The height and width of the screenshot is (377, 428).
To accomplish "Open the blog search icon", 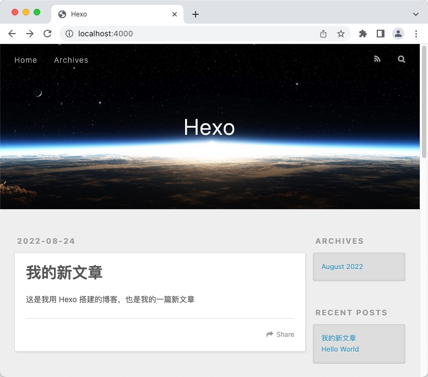I will (402, 59).
